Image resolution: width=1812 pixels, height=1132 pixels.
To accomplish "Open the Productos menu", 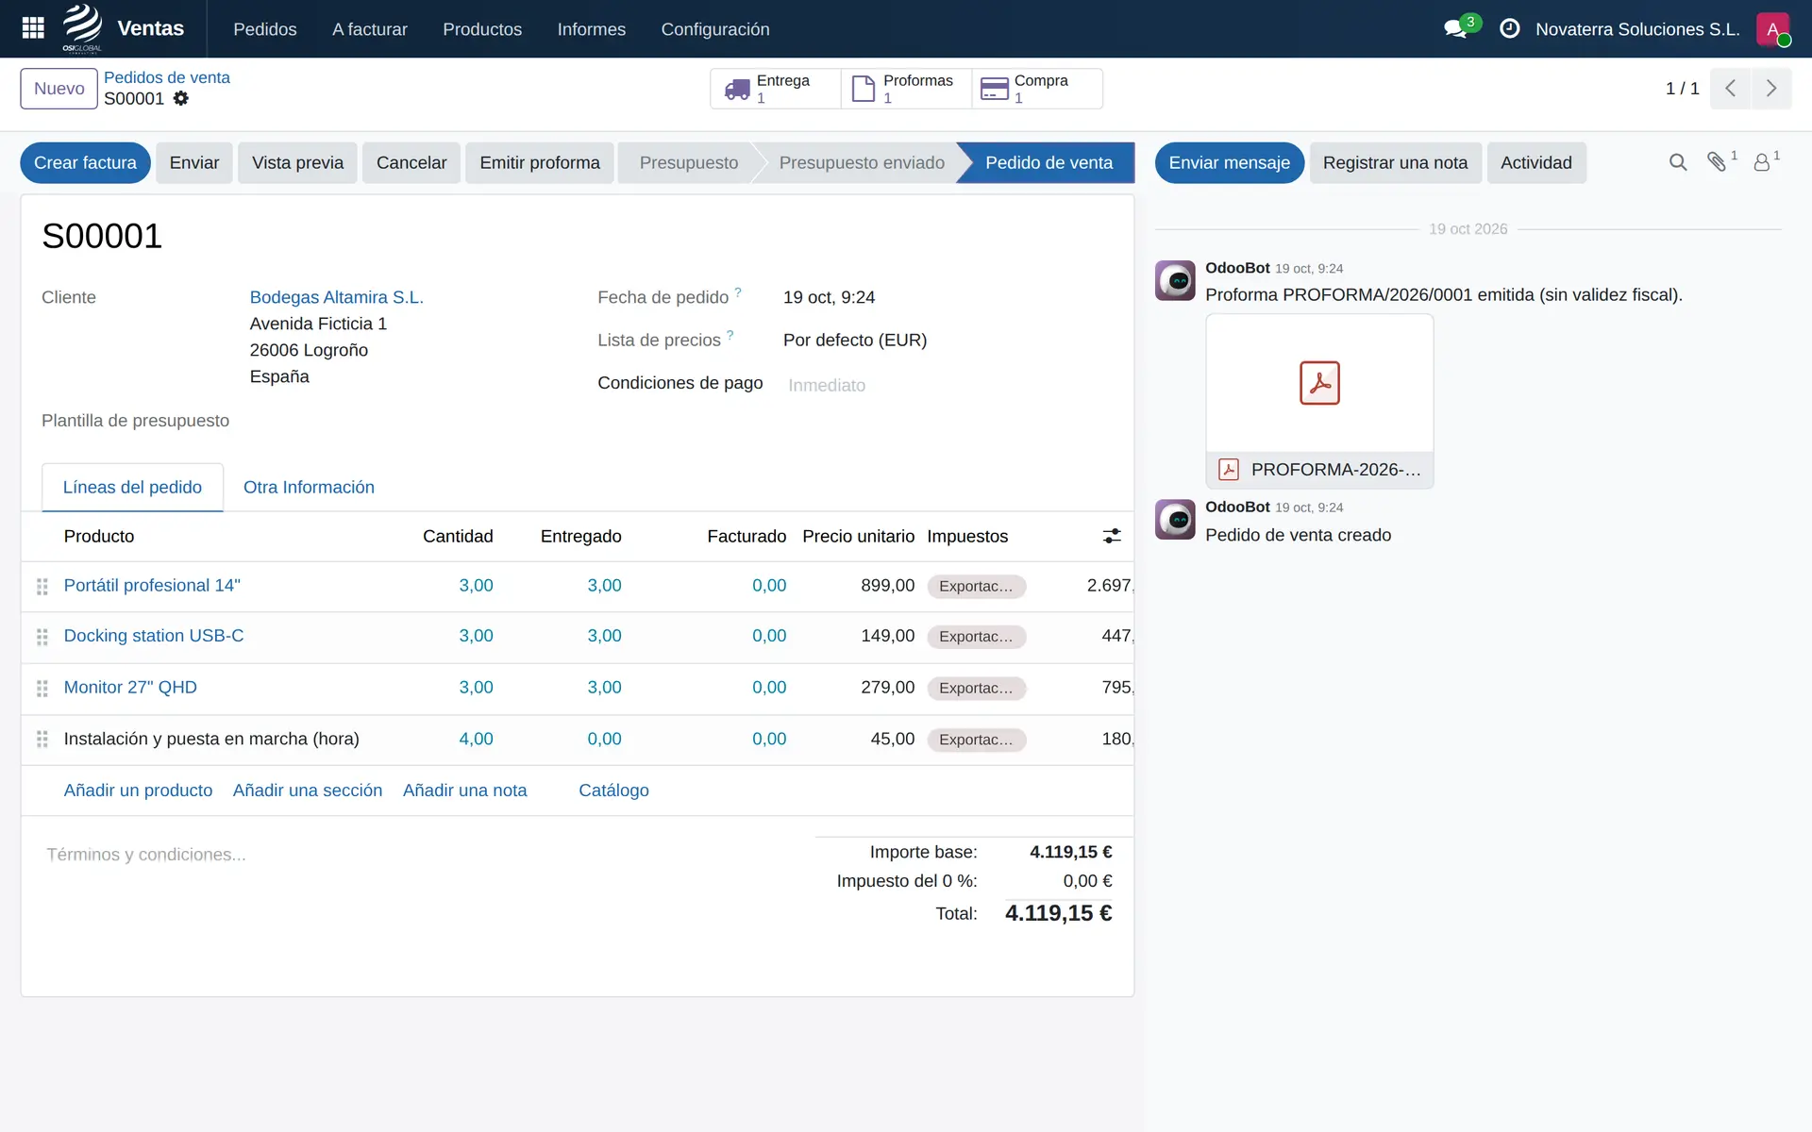I will coord(482,29).
